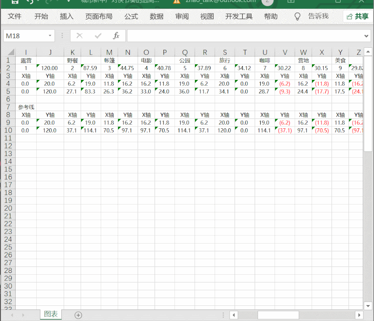The image size is (374, 321).
Task: Select the cell with value 87.59
Action: click(x=91, y=68)
